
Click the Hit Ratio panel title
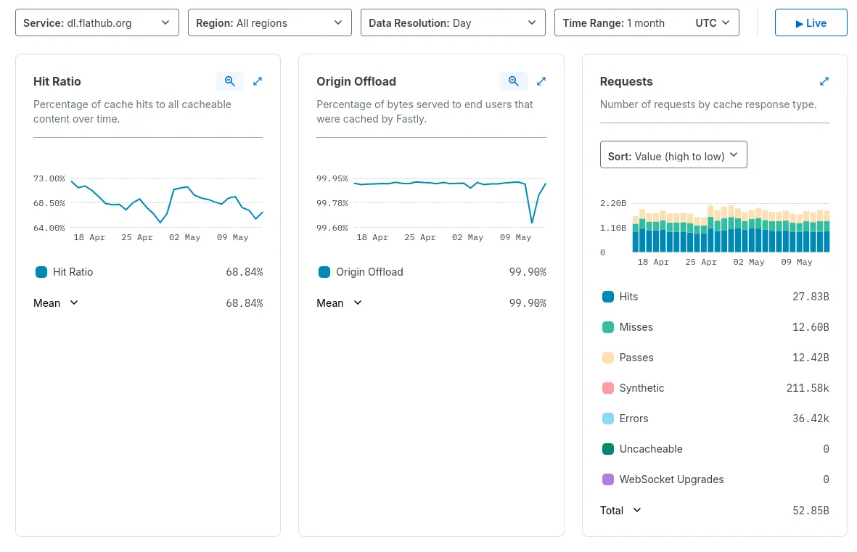click(x=57, y=81)
